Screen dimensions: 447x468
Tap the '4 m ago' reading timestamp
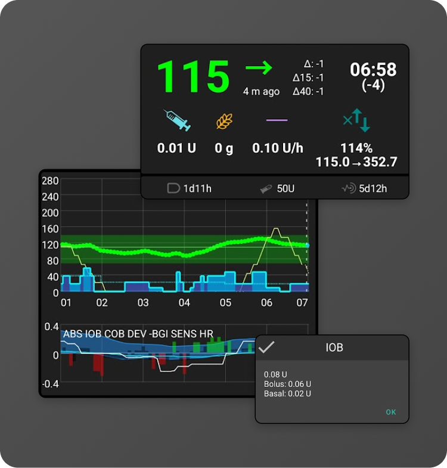tap(261, 91)
